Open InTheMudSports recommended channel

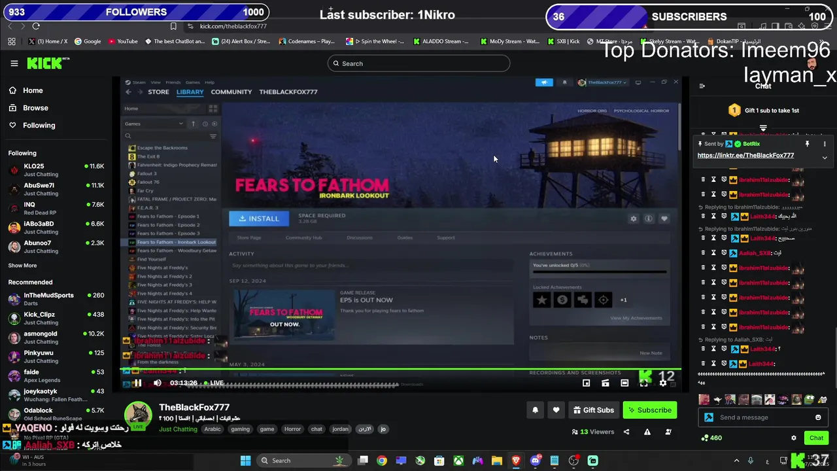(x=56, y=299)
